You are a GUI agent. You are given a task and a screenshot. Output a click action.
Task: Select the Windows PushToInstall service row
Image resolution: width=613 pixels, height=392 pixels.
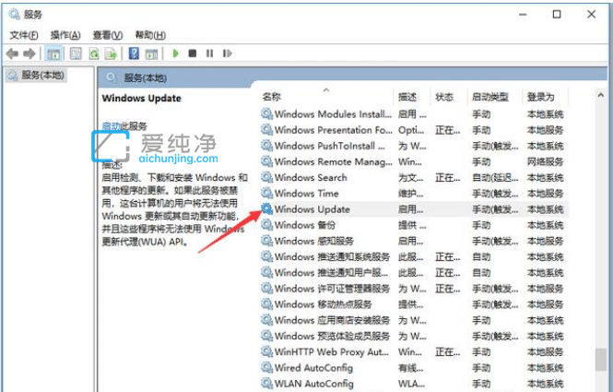point(413,146)
